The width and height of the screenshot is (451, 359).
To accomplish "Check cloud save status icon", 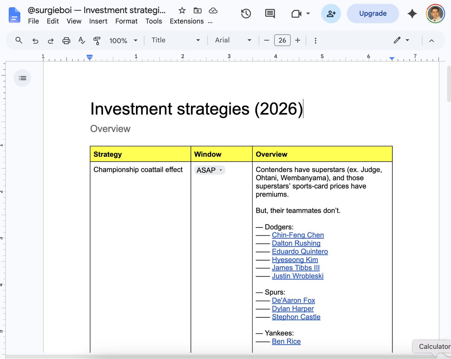I will coord(213,11).
